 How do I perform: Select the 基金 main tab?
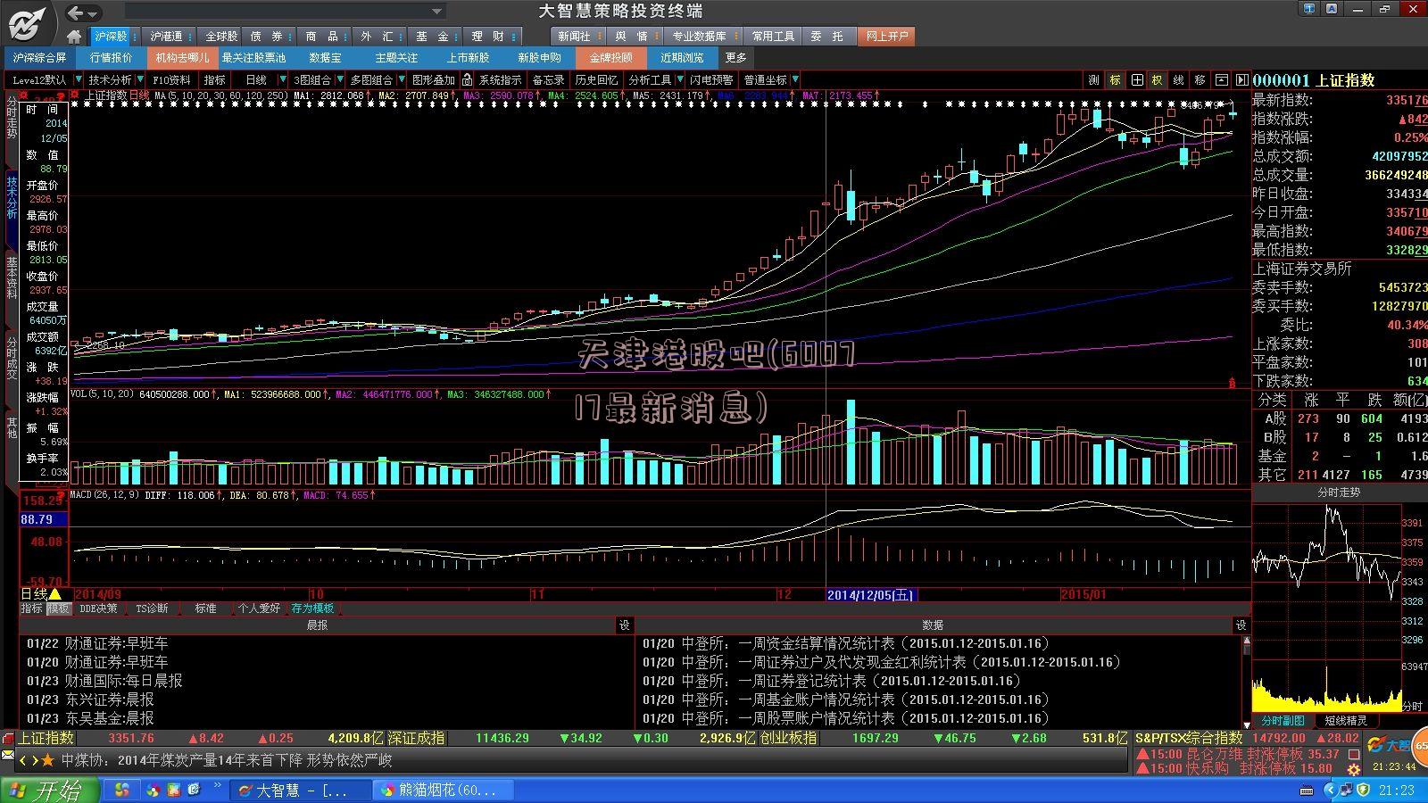click(436, 37)
